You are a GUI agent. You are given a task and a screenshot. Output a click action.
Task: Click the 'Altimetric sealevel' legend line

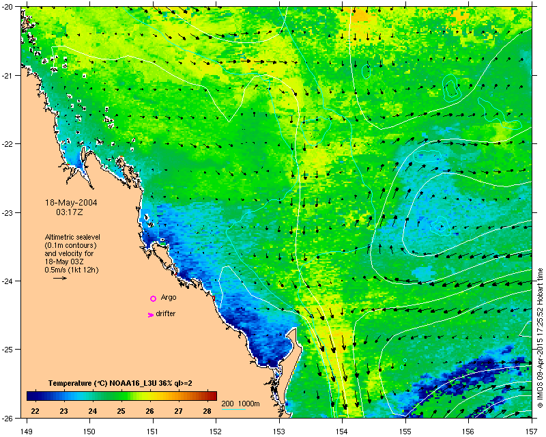[72, 237]
